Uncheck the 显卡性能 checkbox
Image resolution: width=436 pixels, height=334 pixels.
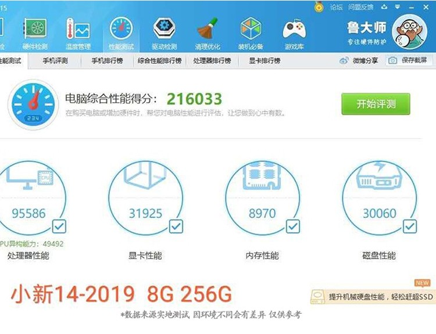pyautogui.click(x=176, y=226)
